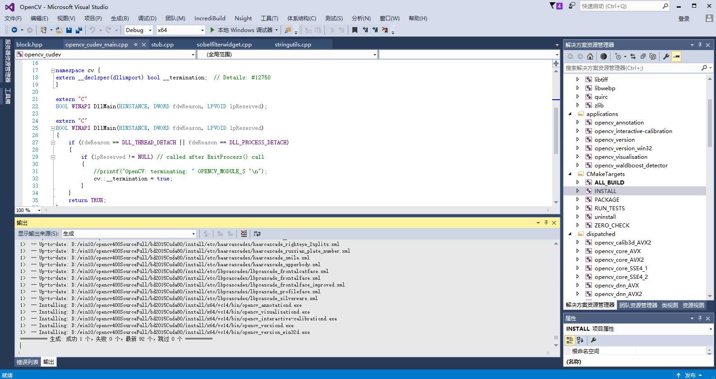716x379 pixels.
Task: Toggle bookmark on the current line
Action: [x=355, y=30]
